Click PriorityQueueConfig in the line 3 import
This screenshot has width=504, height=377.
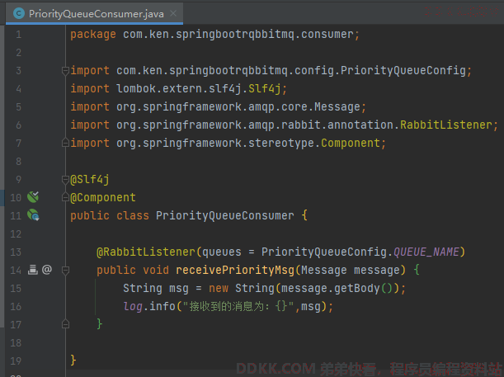pyautogui.click(x=403, y=70)
